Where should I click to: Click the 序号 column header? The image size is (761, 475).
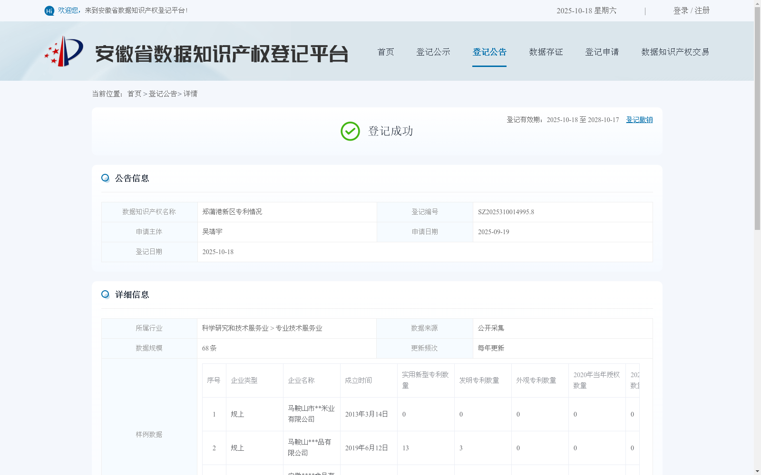click(x=214, y=380)
